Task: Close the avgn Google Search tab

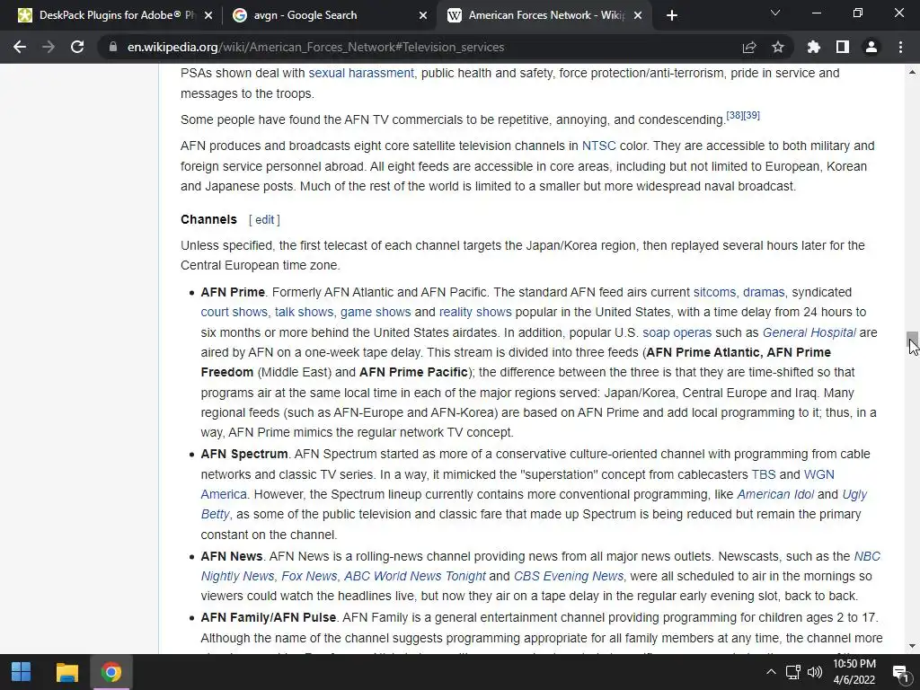Action: coord(423,15)
